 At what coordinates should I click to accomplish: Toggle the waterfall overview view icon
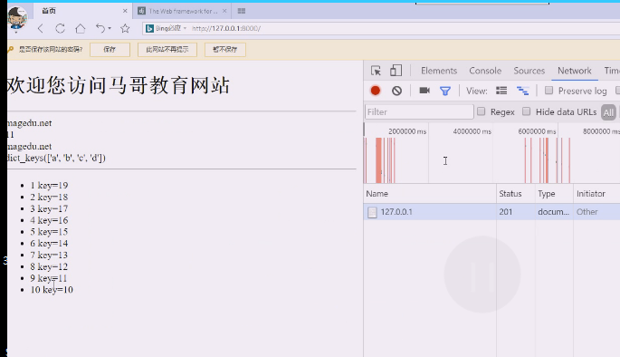click(x=523, y=91)
